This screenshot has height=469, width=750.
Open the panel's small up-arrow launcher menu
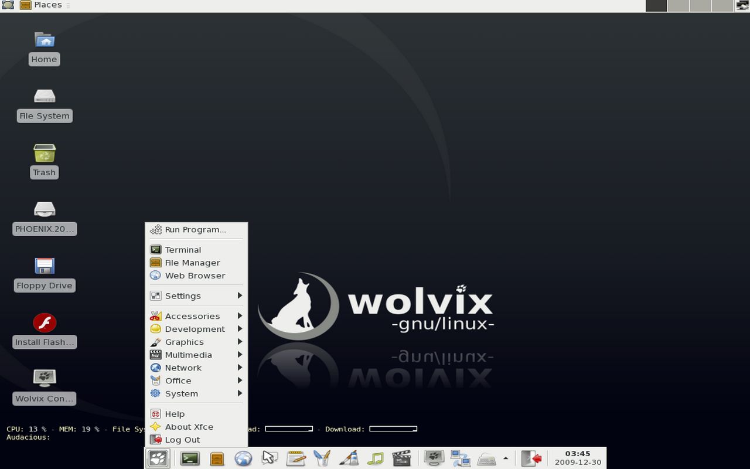point(506,458)
